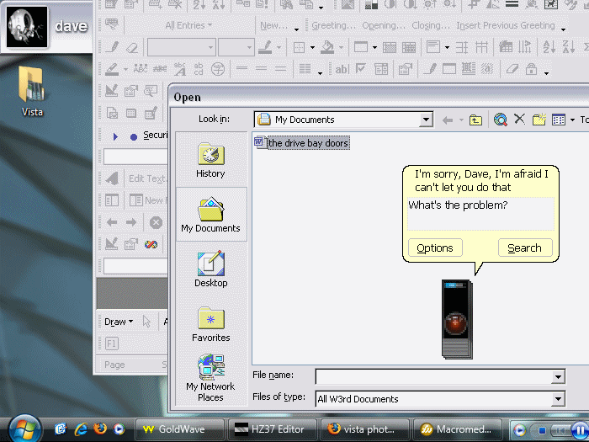Click New... on the AutoText toolbar
The width and height of the screenshot is (589, 442).
tap(274, 25)
